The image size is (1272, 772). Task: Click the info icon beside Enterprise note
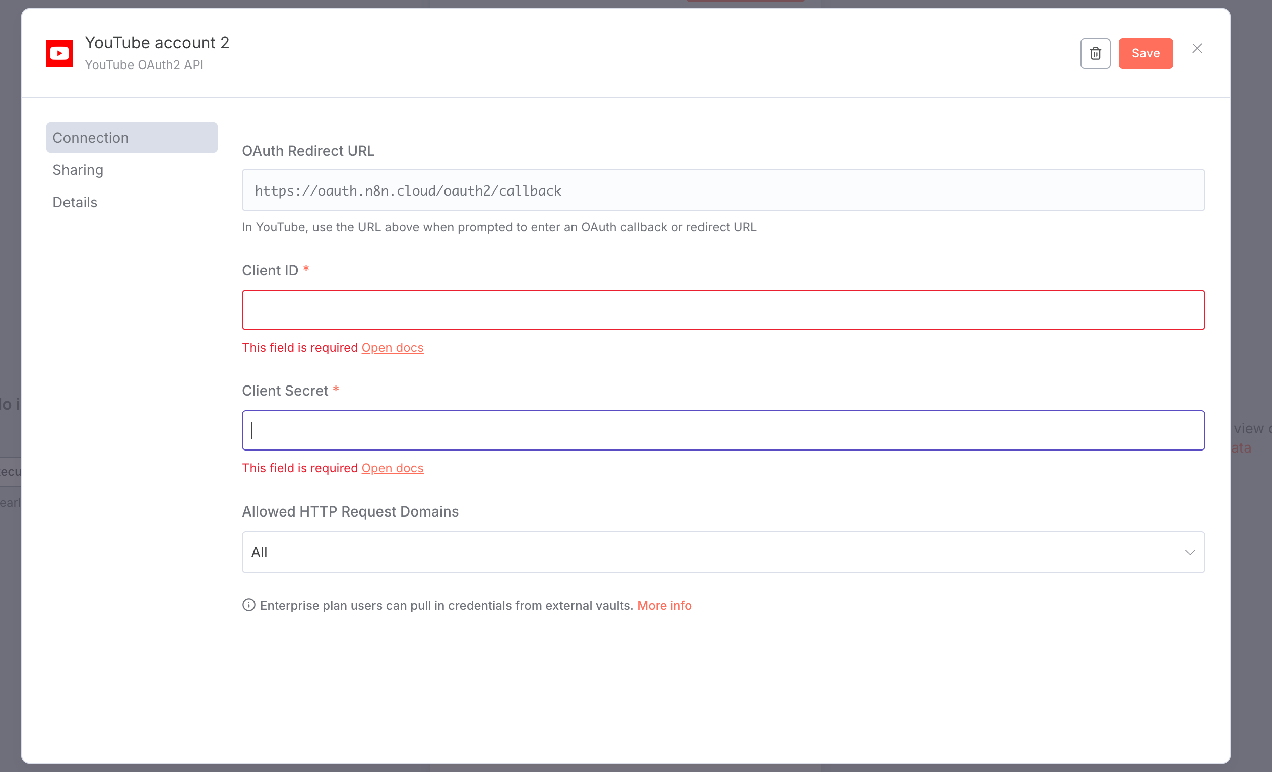coord(249,605)
